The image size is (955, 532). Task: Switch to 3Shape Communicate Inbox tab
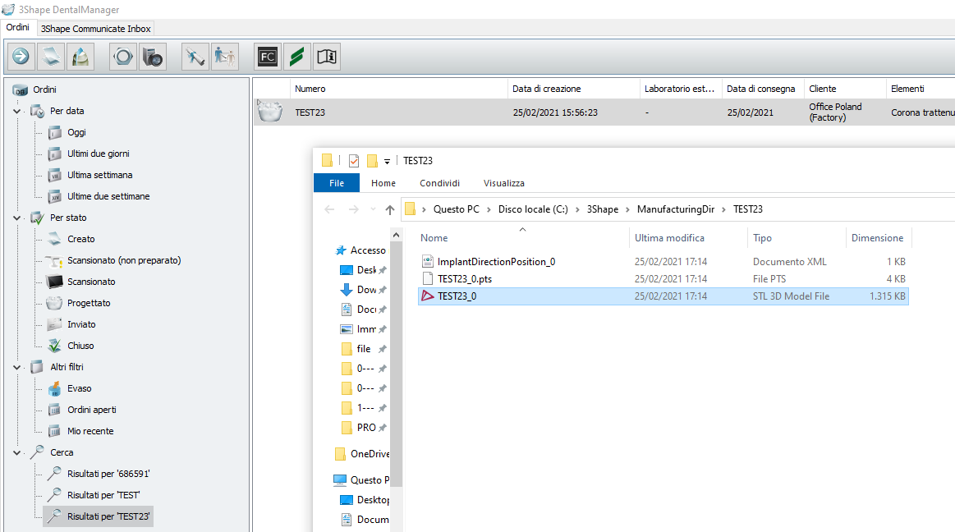click(95, 29)
